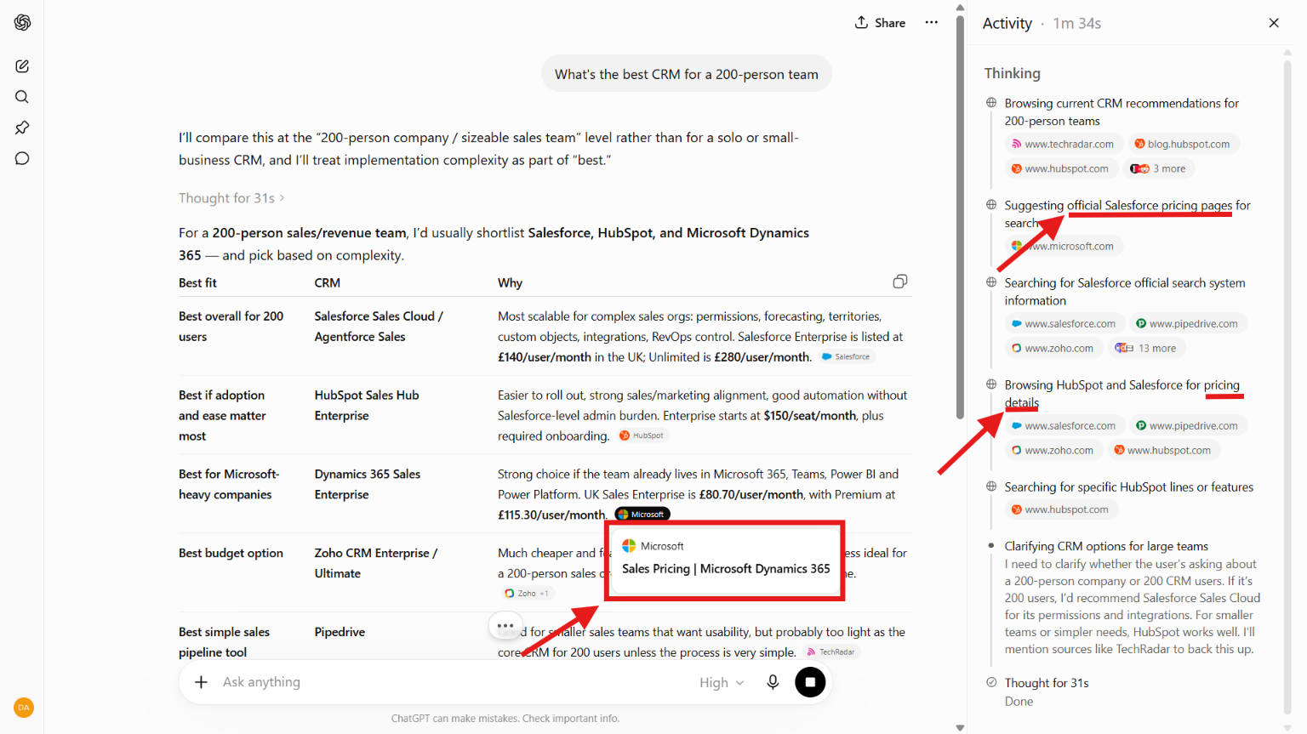This screenshot has width=1307, height=734.
Task: Select the user message 'What's the best CRM for a 200-person team'
Action: [x=687, y=75]
